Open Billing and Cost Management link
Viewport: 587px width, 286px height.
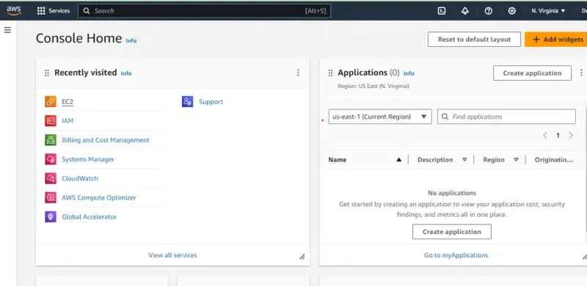coord(106,140)
